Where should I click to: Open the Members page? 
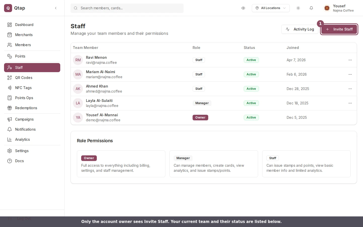coord(32,45)
